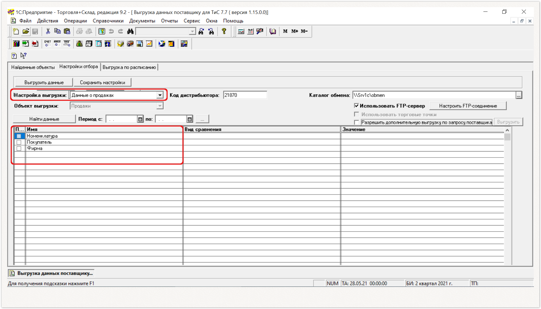Click the globe with bird icon
This screenshot has width=541, height=309.
pos(162,44)
